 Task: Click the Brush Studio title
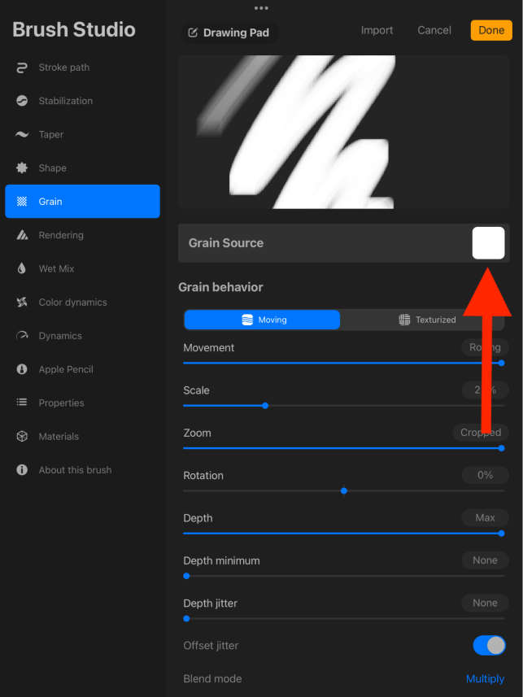tap(74, 29)
